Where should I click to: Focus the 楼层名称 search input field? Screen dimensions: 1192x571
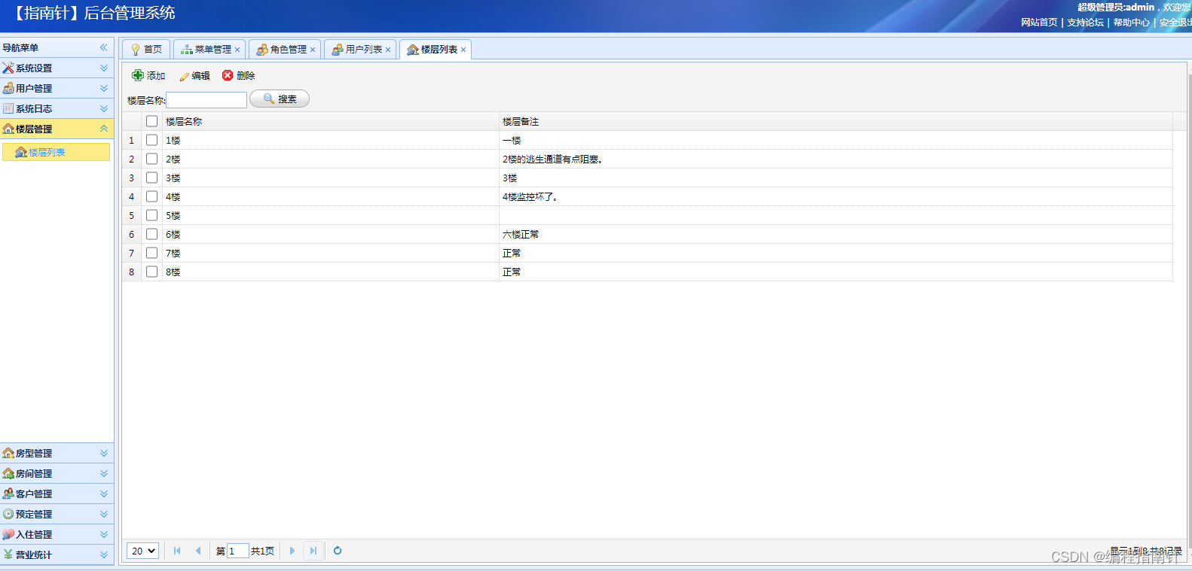206,99
